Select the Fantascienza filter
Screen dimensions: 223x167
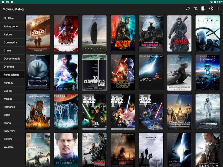point(12,75)
